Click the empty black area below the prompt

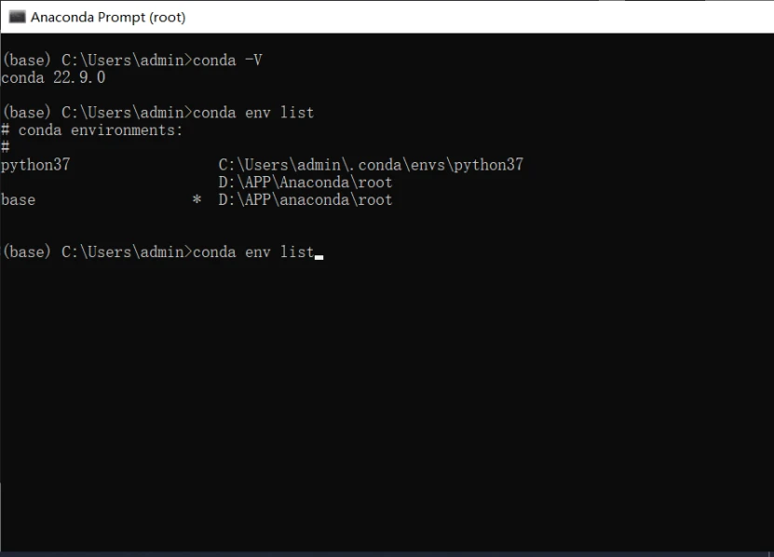(387, 401)
